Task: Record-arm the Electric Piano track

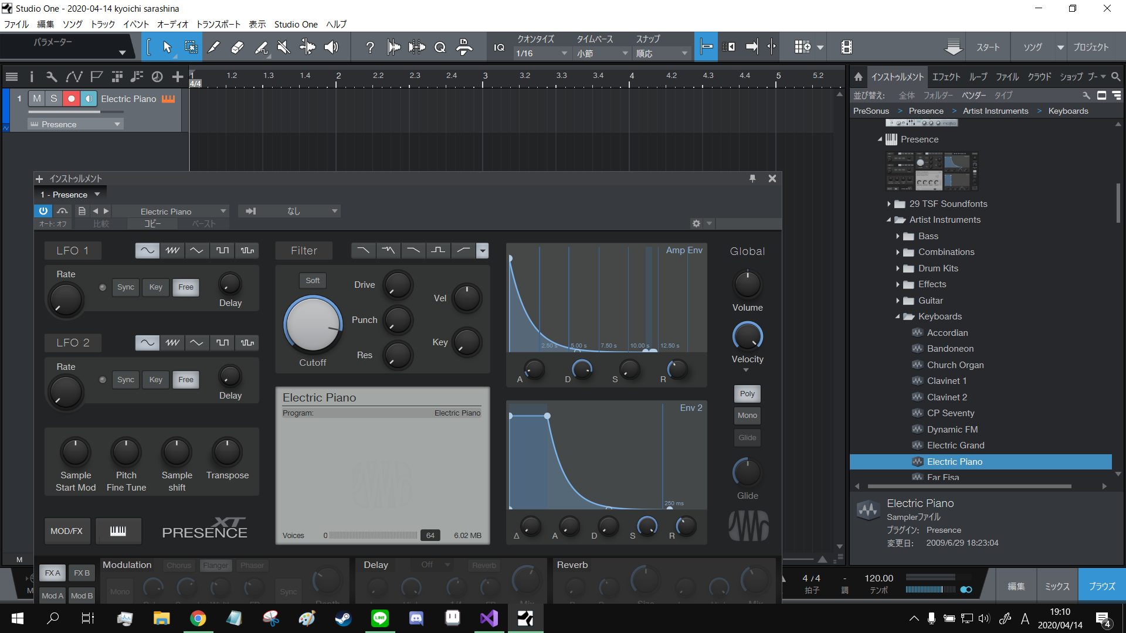Action: pyautogui.click(x=71, y=98)
